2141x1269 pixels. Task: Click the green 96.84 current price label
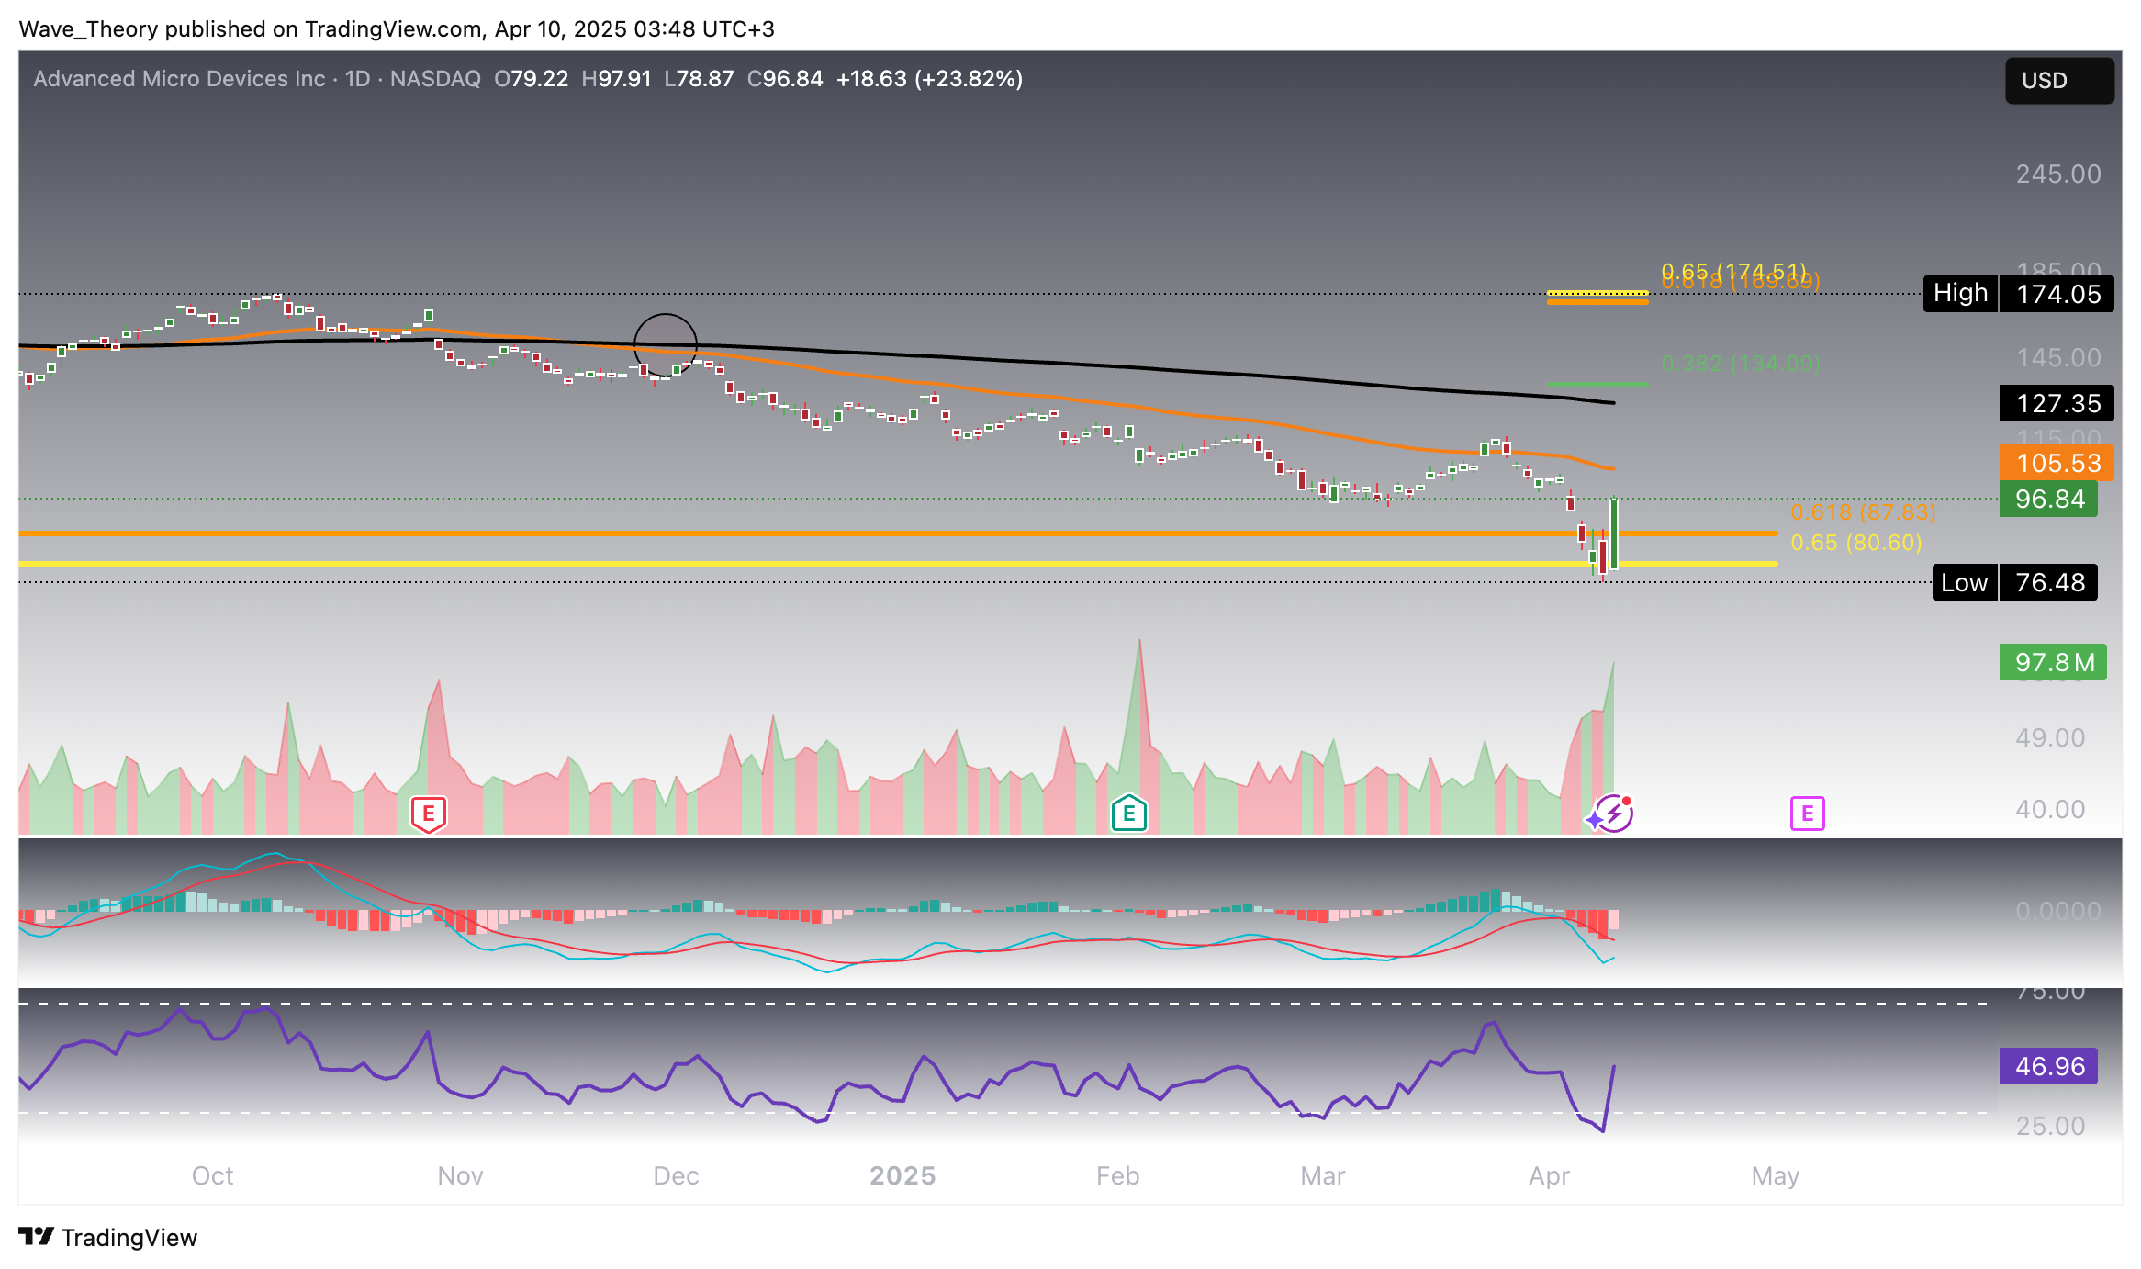[x=2049, y=499]
